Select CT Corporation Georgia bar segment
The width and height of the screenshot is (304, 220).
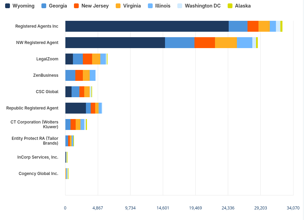tap(68, 124)
